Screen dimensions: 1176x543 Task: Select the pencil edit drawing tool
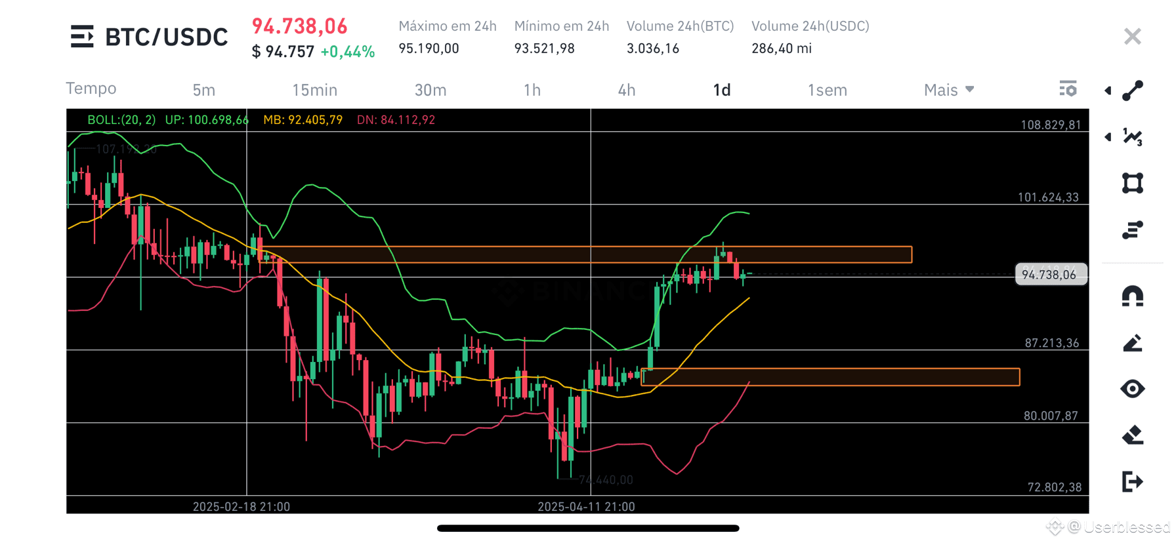click(1133, 343)
